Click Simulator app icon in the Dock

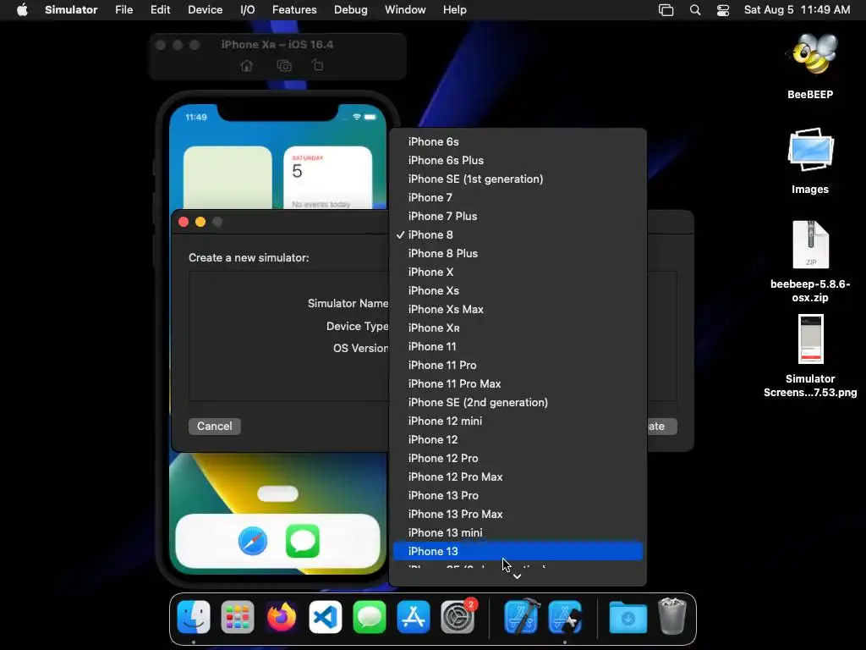click(x=565, y=617)
